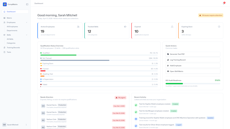Click the Tracked Skills graduation cap icon

(x=125, y=27)
